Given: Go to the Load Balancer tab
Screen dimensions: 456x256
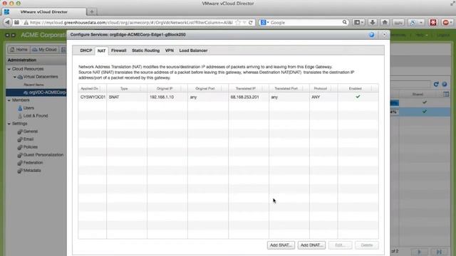Looking at the screenshot, I should pos(193,50).
